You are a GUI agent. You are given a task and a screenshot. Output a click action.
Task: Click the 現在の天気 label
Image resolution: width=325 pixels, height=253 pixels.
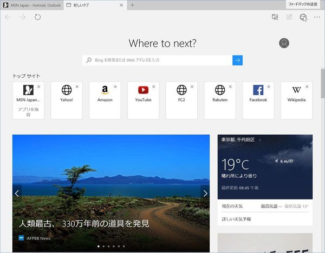click(x=232, y=207)
